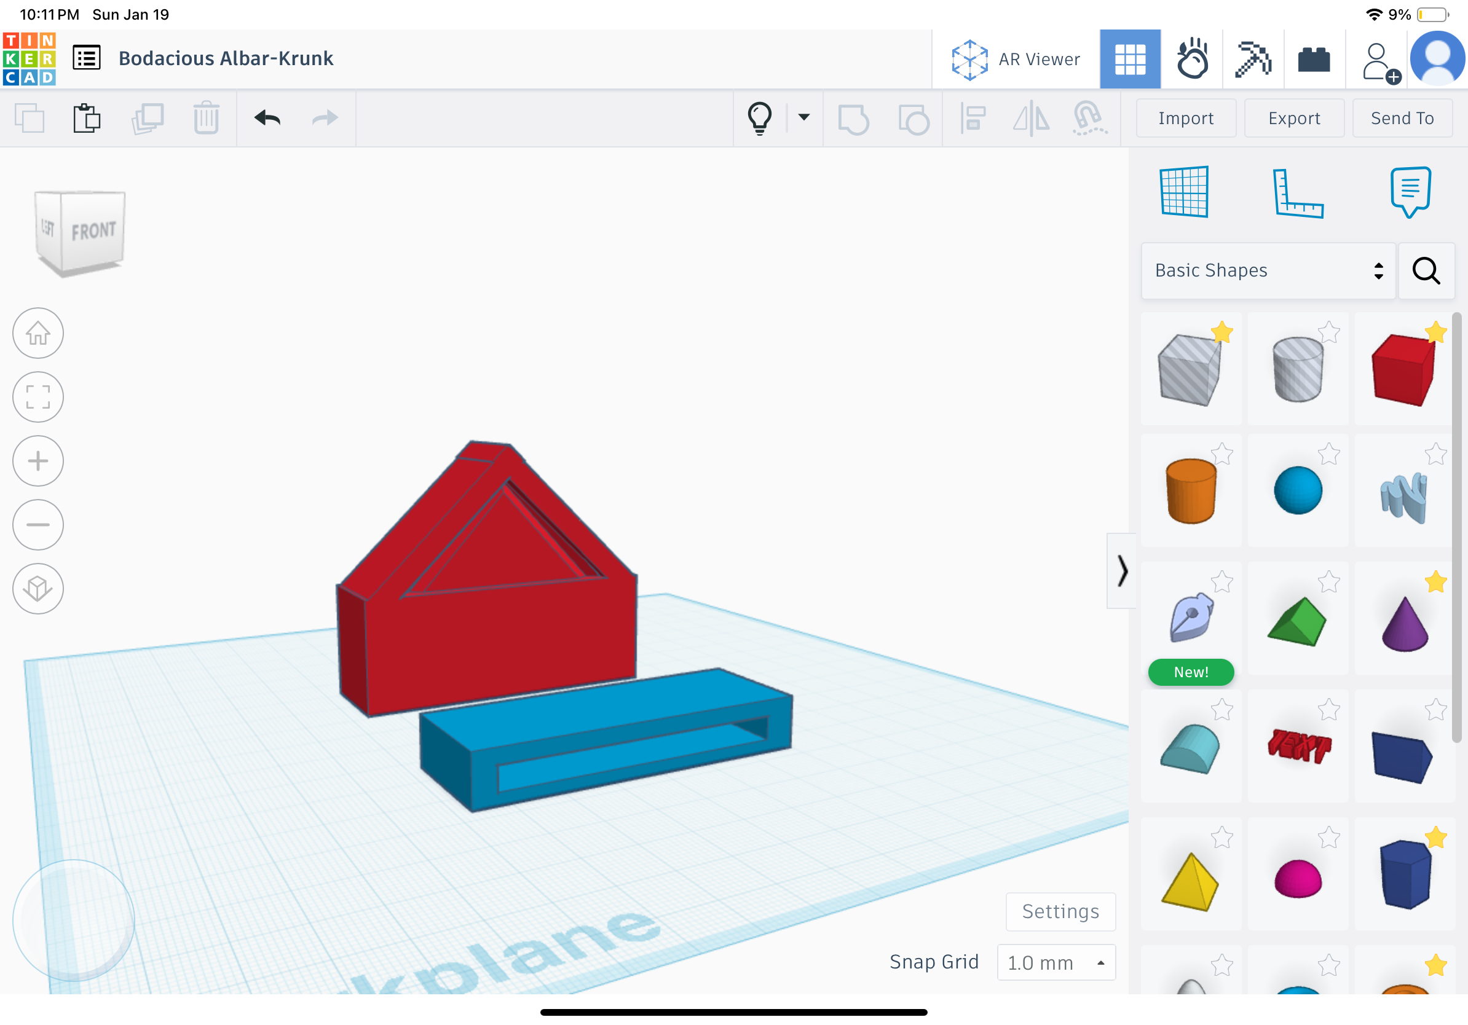The image size is (1468, 1025).
Task: Click the Group shapes icon
Action: click(x=853, y=119)
